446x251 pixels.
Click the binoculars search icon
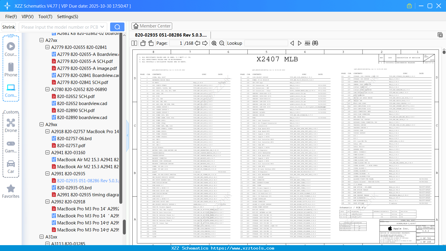(x=315, y=43)
